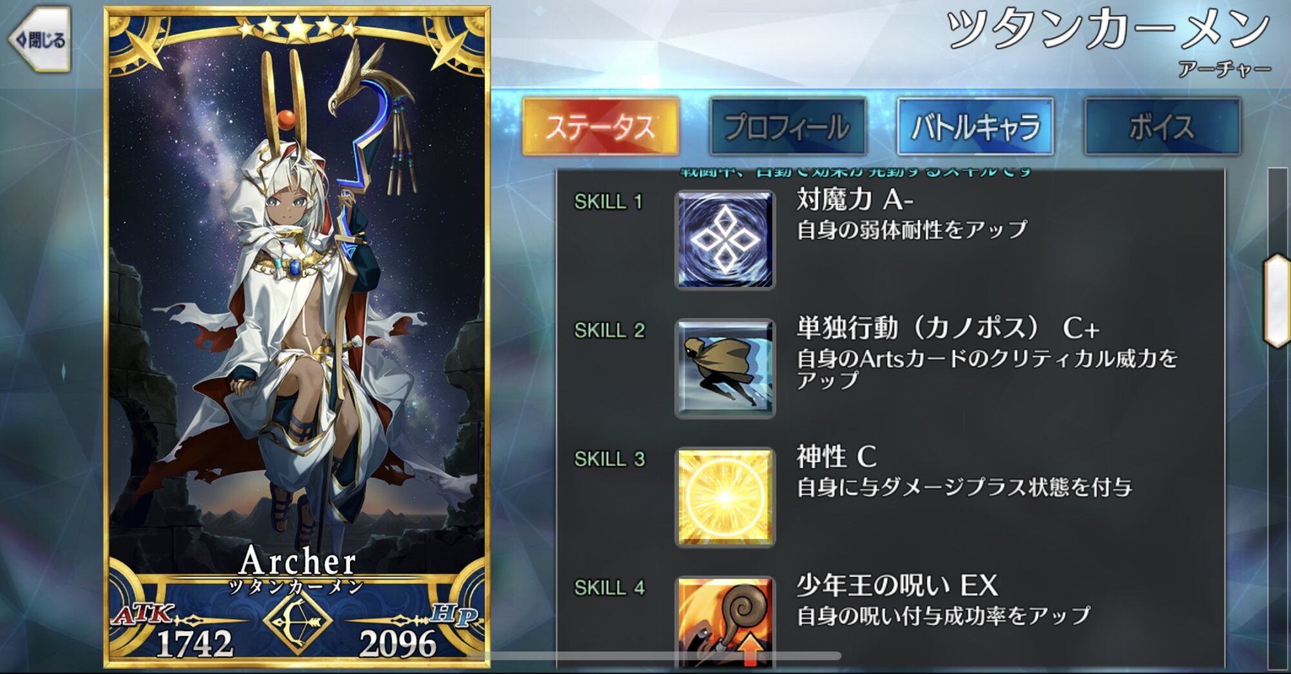Tap the HP label on the card
Viewport: 1291px width, 674px height.
pyautogui.click(x=453, y=614)
